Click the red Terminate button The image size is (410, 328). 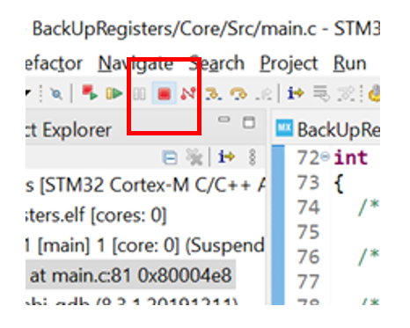pos(165,93)
